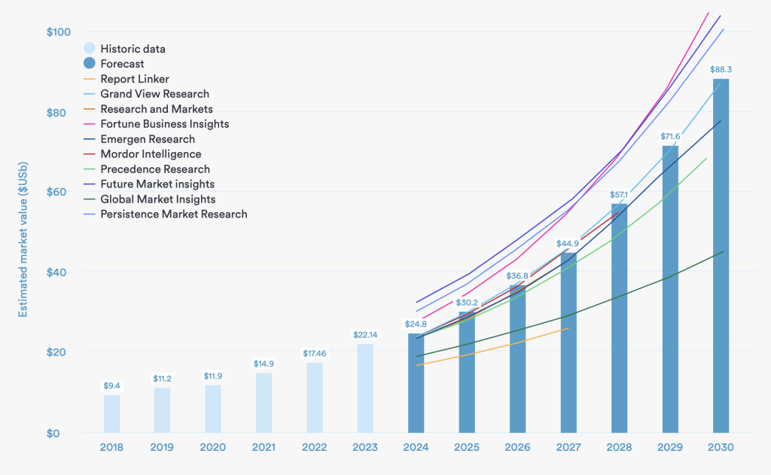
Task: Toggle Fortune Business Insights legend item
Action: coord(164,124)
